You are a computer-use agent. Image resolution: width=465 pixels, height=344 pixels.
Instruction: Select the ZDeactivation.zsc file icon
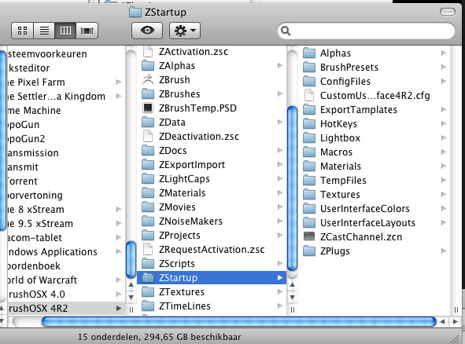pos(148,136)
